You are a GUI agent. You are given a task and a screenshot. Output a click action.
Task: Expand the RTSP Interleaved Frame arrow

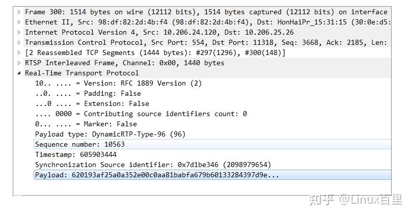[19, 63]
